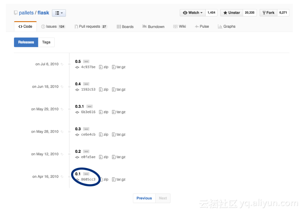Image resolution: width=302 pixels, height=212 pixels.
Task: Download tar.gz for release 0.3
Action: (119, 134)
